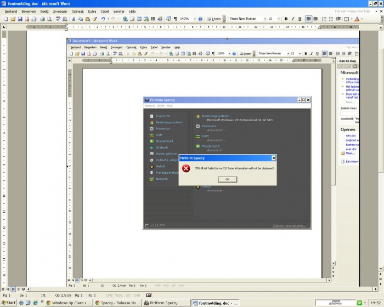Open the font color dropdown arrow
The width and height of the screenshot is (384, 307).
pos(362,19)
